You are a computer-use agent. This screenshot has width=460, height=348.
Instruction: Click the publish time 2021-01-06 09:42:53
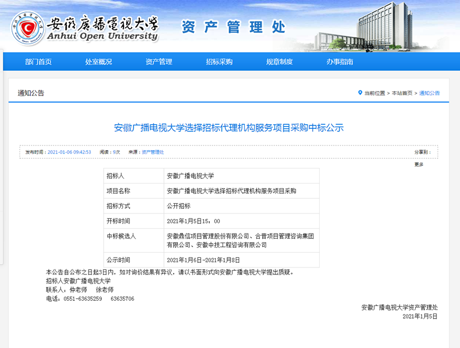click(x=69, y=152)
